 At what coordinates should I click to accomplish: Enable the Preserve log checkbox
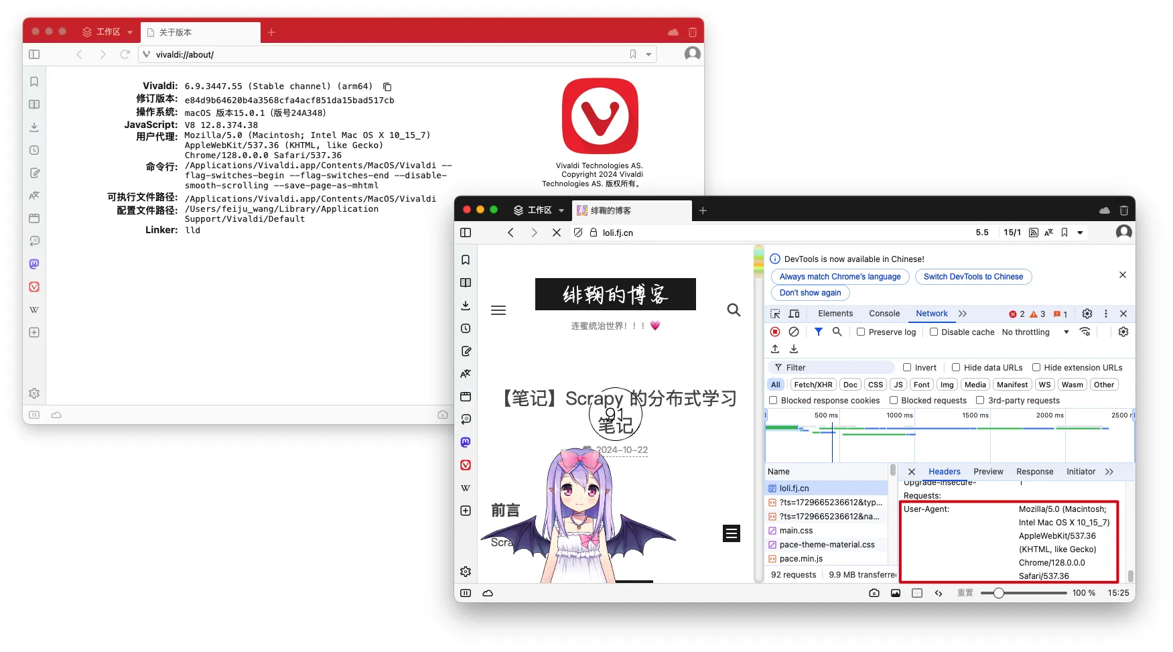(x=861, y=332)
